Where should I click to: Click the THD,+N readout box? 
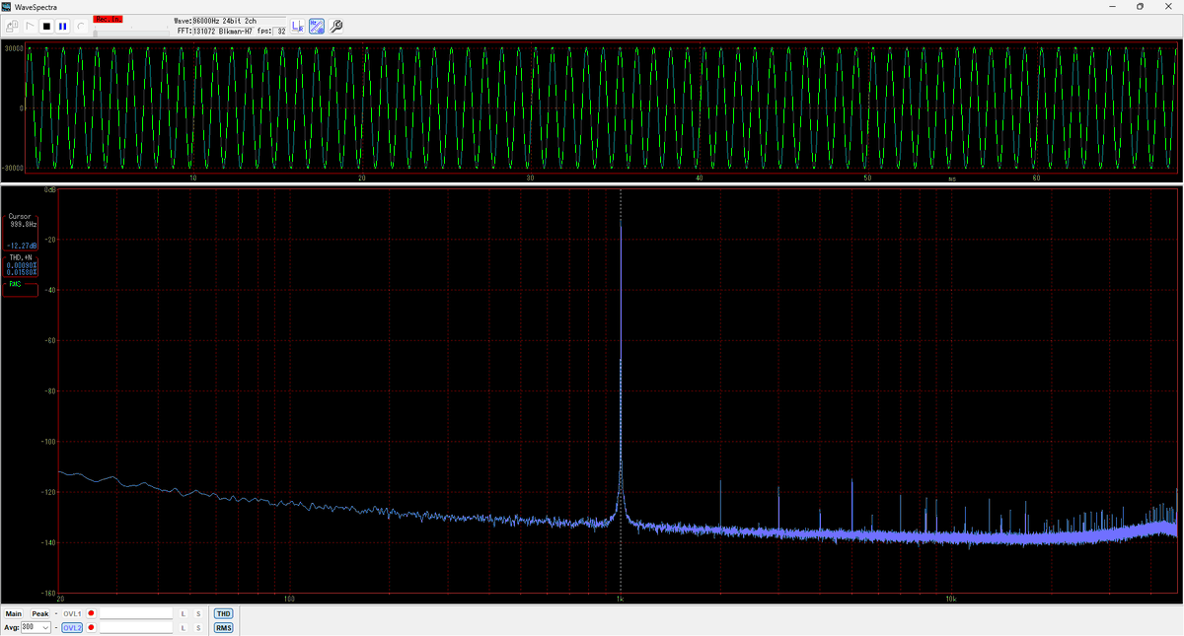coord(21,264)
